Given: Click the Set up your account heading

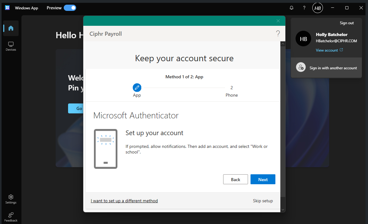Looking at the screenshot, I should coord(154,133).
